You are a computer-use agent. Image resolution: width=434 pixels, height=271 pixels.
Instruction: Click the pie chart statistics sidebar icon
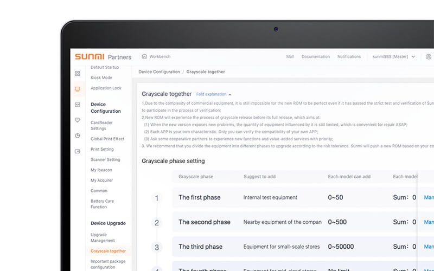click(77, 135)
